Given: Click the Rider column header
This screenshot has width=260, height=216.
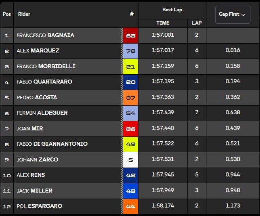Looking at the screenshot, I should point(24,14).
